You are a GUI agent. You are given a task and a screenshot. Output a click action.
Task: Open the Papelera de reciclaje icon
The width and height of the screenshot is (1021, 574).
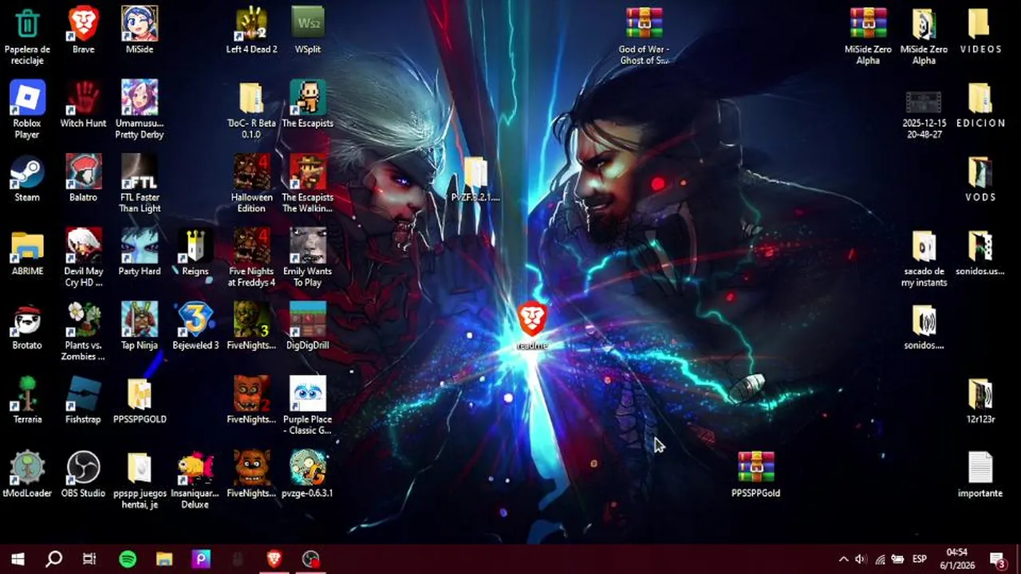tap(27, 36)
